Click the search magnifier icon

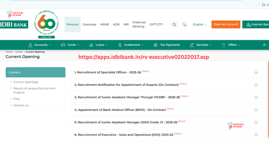[x=174, y=25]
